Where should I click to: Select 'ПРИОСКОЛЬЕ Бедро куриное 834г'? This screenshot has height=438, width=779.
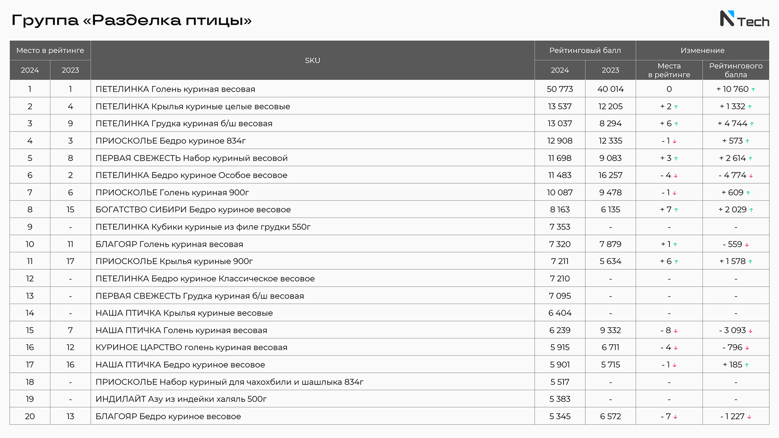[170, 141]
